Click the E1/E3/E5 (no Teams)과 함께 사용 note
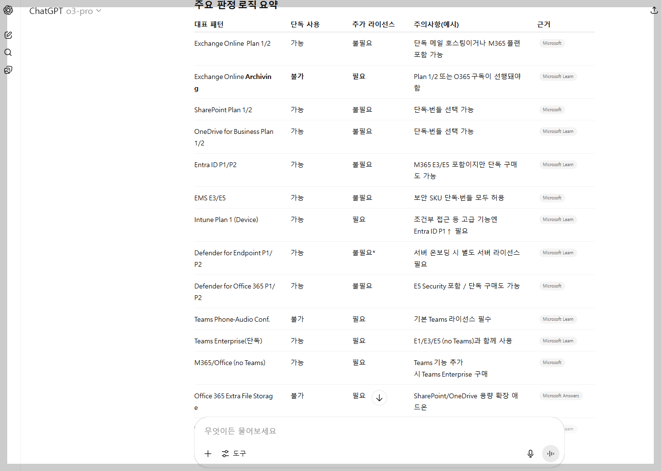This screenshot has width=661, height=471. tap(463, 341)
